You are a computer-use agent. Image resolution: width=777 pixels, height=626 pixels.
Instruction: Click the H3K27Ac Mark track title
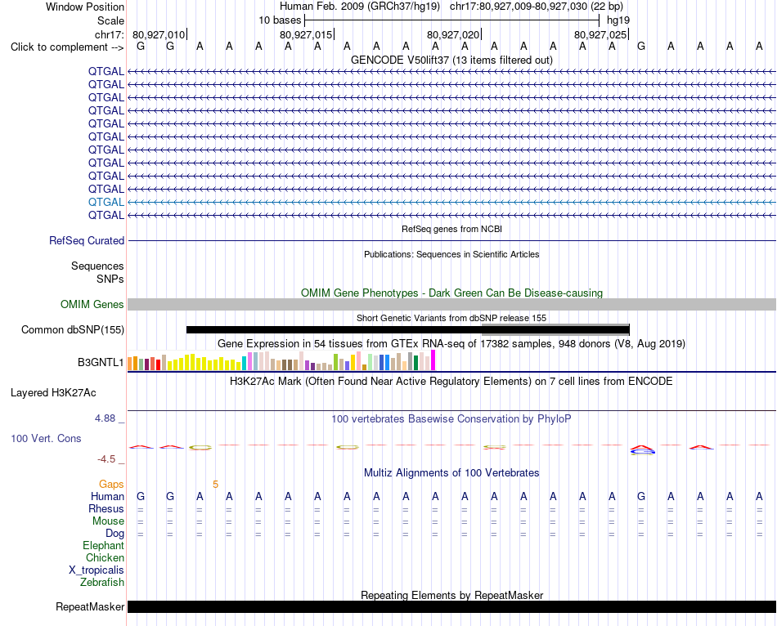tap(451, 381)
